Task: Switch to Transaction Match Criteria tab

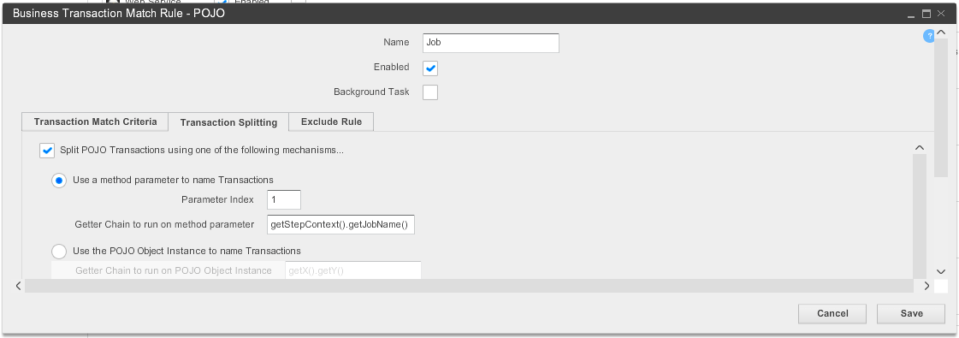Action: pyautogui.click(x=96, y=122)
